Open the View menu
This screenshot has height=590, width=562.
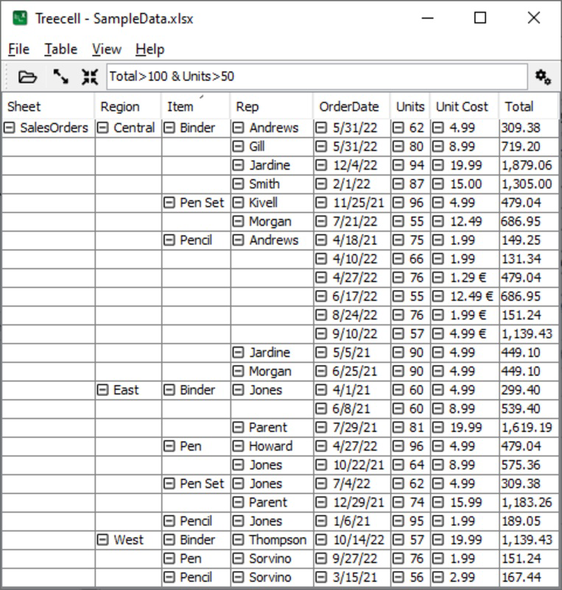pos(107,49)
